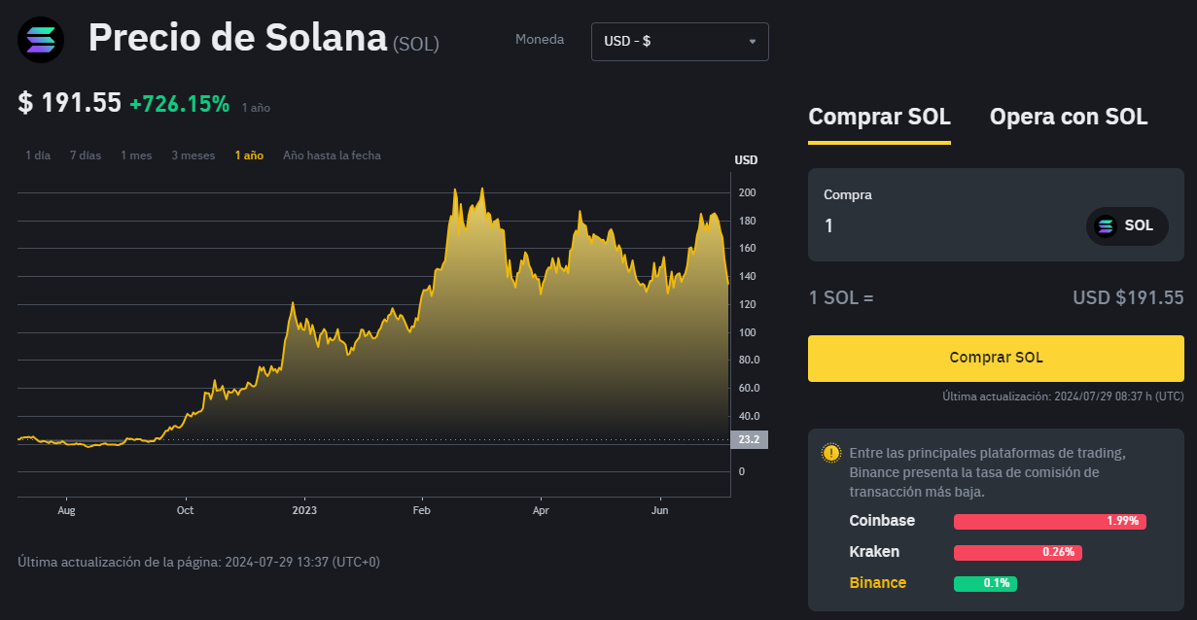Screen dimensions: 1197x620
Task: Click the Feb label on the chart axis
Action: [422, 510]
